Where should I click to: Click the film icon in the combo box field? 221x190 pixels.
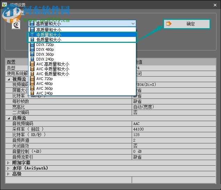click(32, 24)
